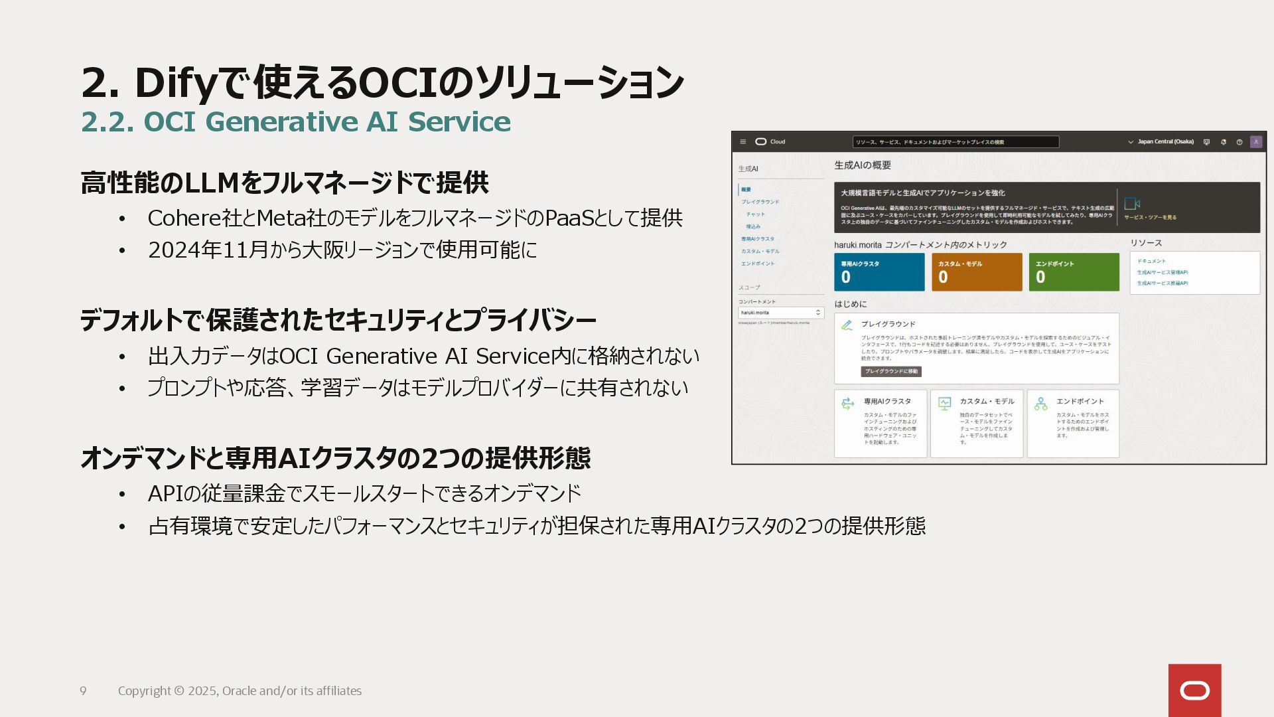Open the hamburger navigation menu in Cloud console
The image size is (1274, 717).
tap(743, 141)
